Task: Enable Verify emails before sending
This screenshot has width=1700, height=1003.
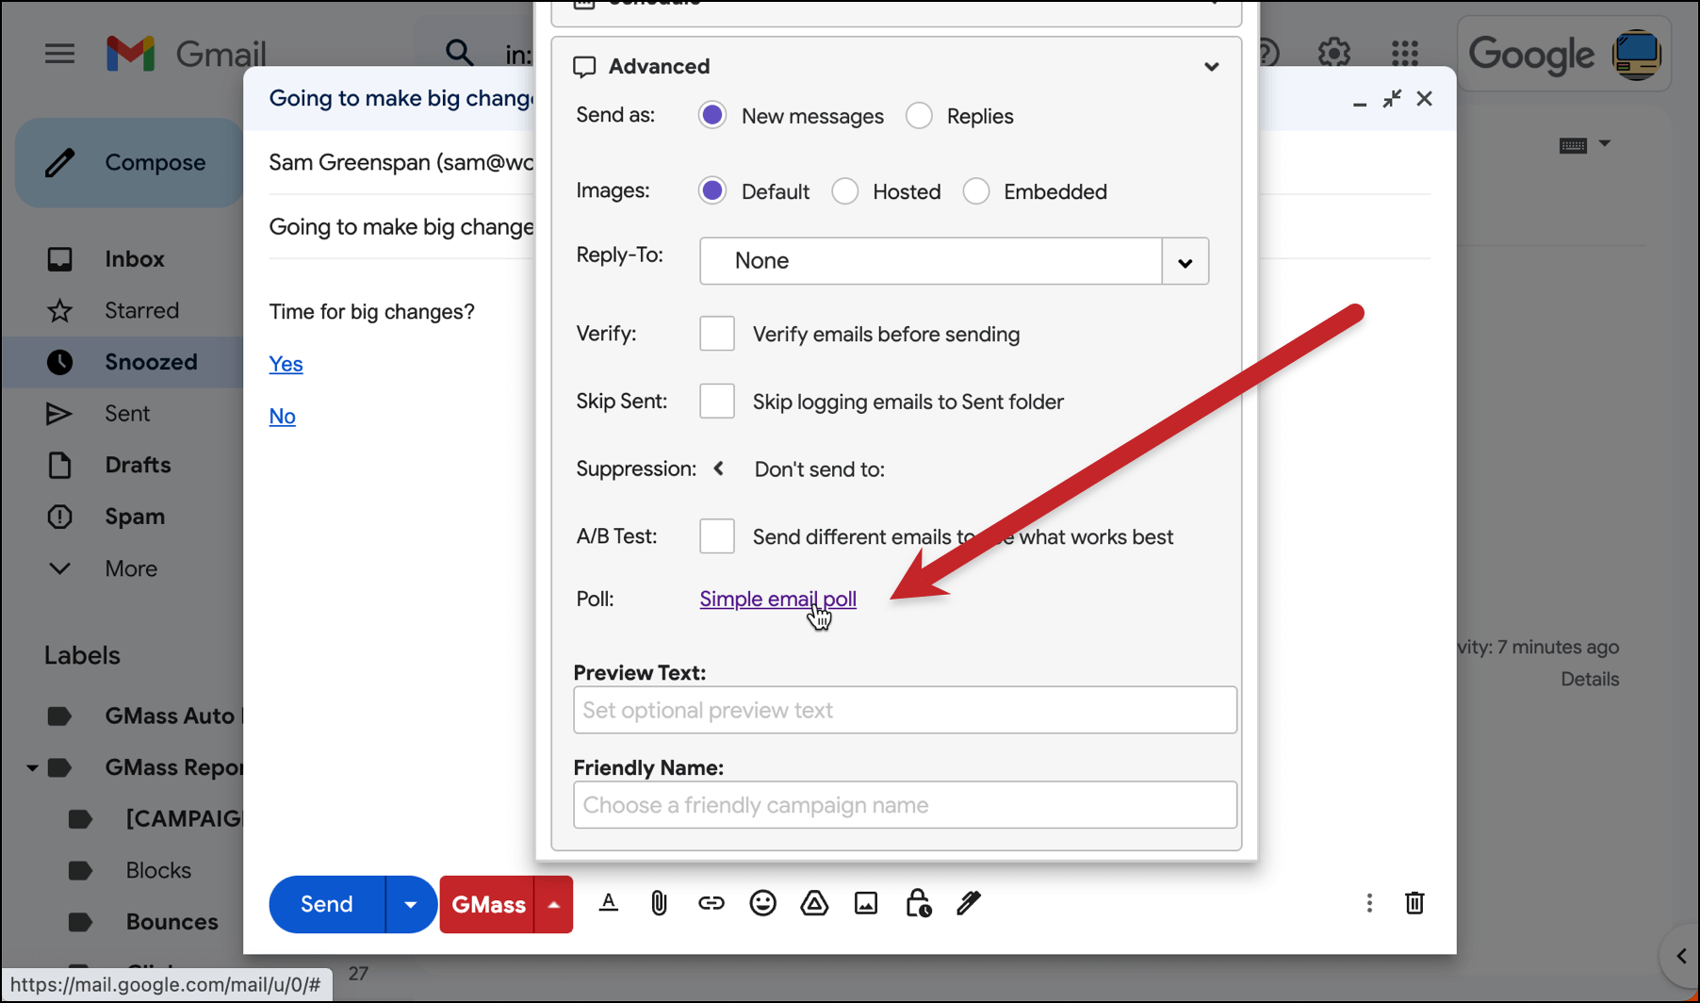Action: point(717,334)
